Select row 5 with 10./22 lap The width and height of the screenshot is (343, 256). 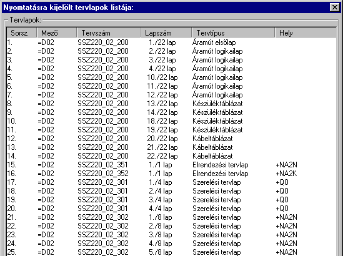(x=171, y=77)
